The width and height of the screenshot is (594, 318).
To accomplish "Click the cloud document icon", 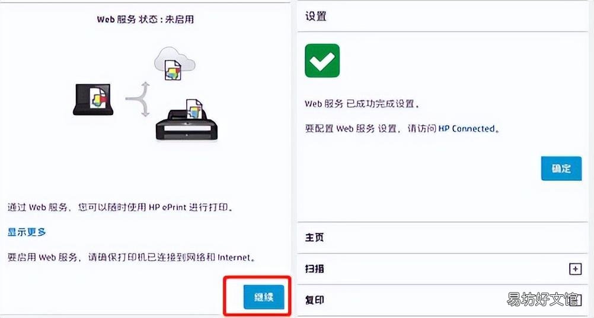I will (x=175, y=63).
